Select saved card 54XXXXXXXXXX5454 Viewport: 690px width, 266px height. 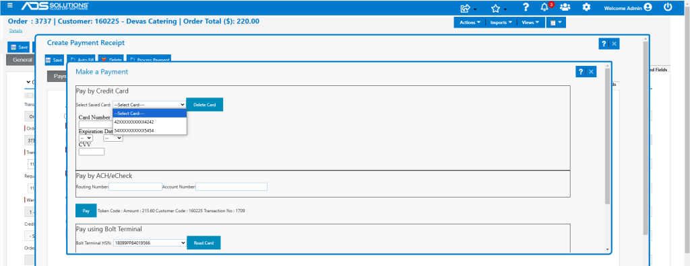(150, 130)
